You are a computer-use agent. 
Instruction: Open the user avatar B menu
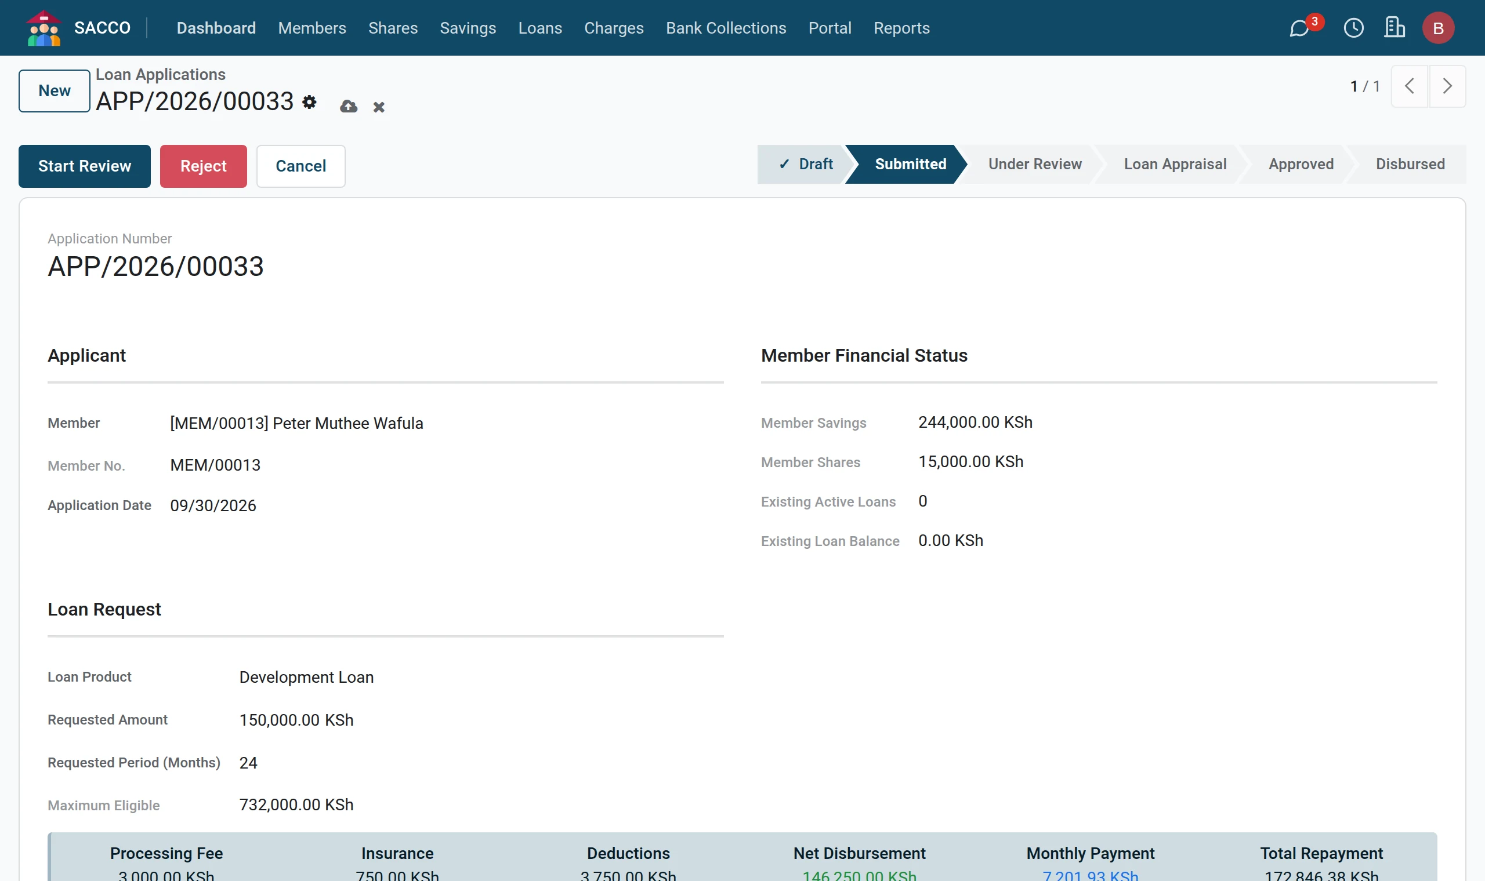(1438, 28)
